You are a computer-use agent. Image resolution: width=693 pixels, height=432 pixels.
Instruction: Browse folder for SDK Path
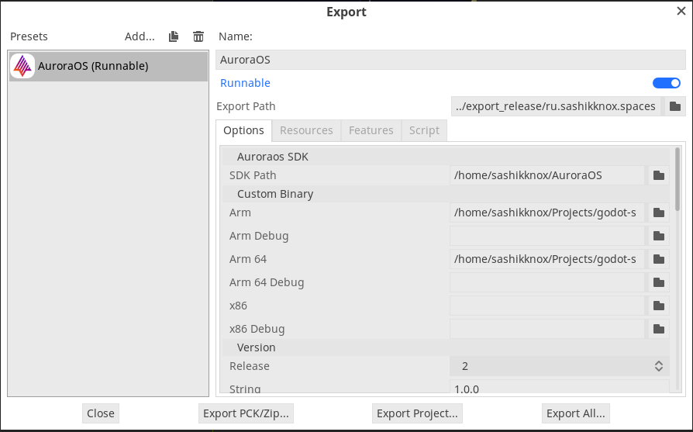(659, 175)
